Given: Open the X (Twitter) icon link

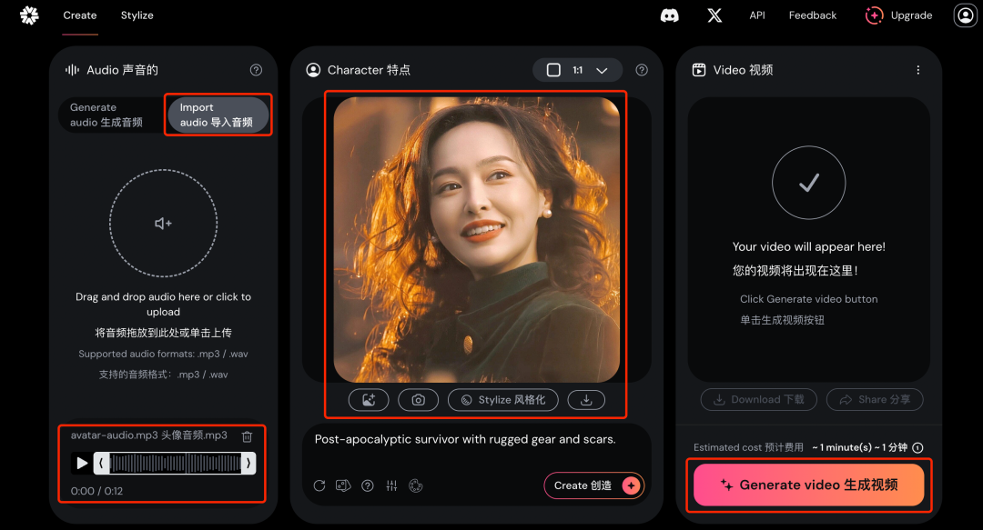Looking at the screenshot, I should tap(714, 15).
